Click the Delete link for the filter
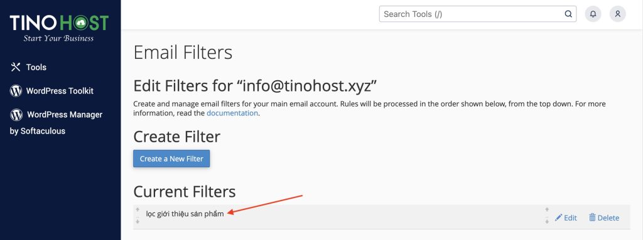The height and width of the screenshot is (240, 643). 604,218
